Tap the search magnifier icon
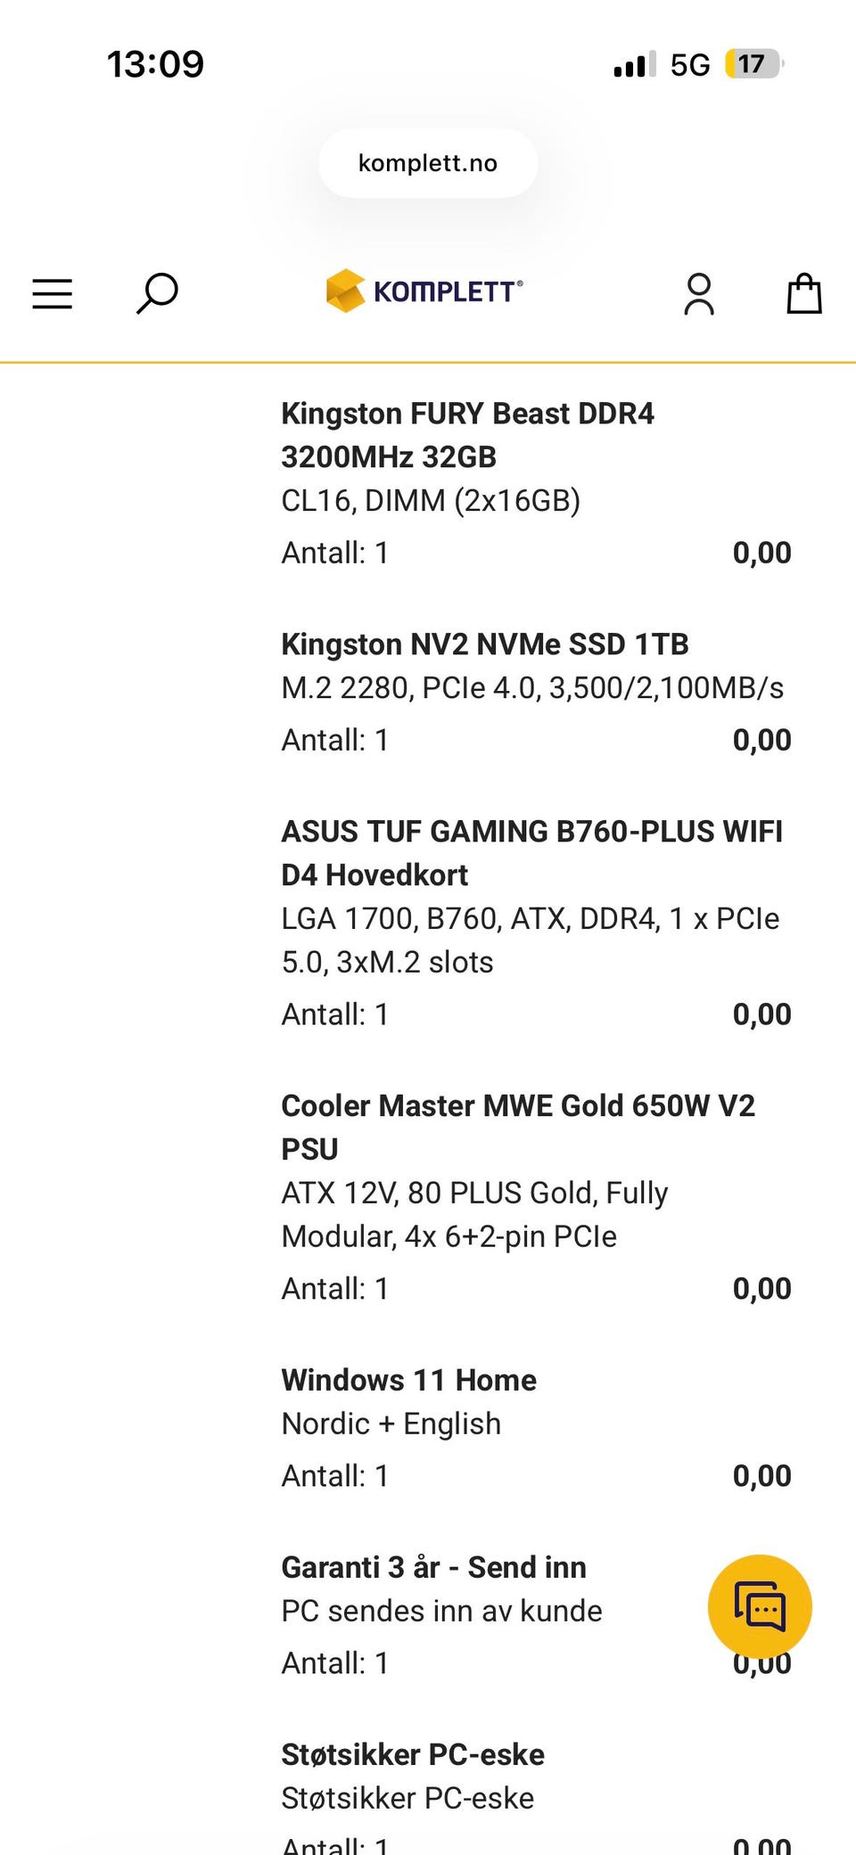This screenshot has height=1855, width=856. (x=157, y=293)
